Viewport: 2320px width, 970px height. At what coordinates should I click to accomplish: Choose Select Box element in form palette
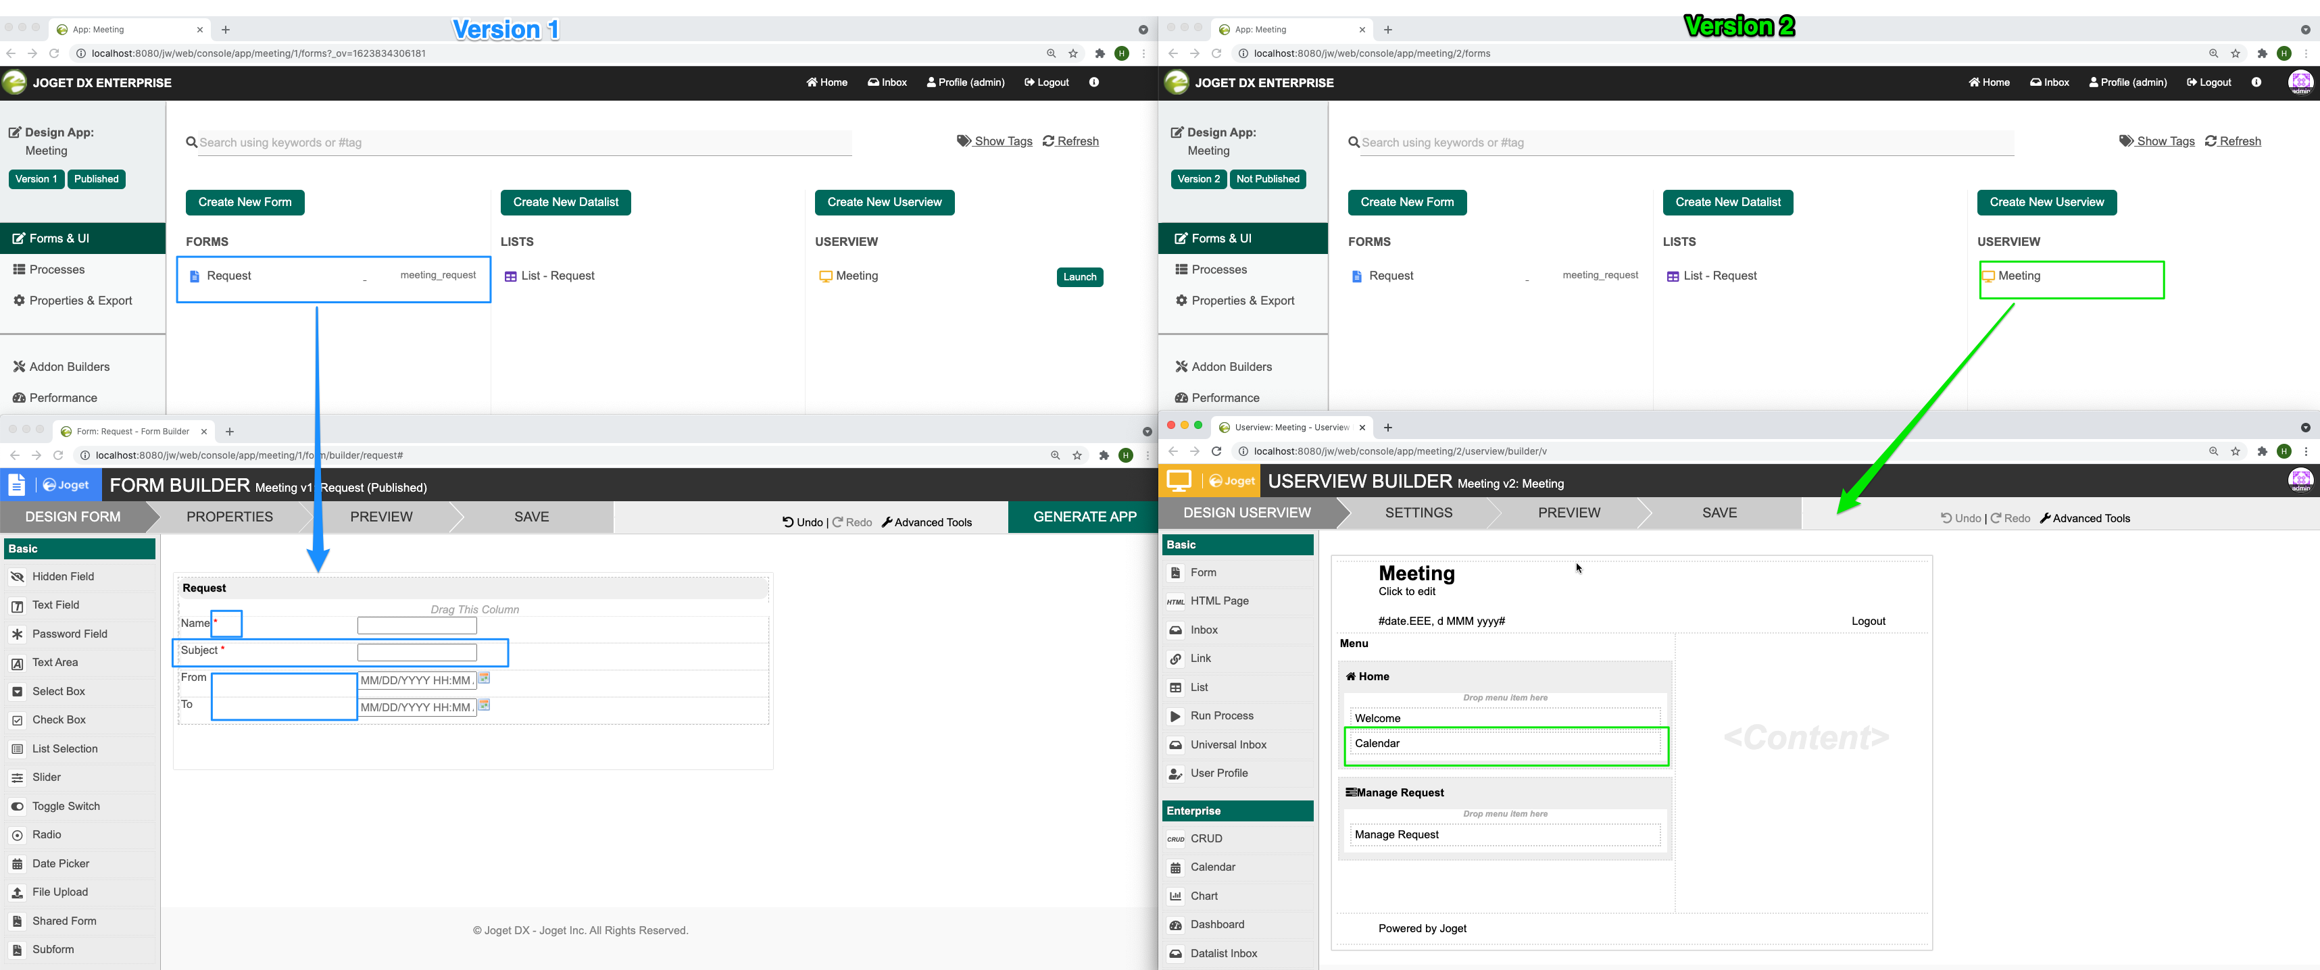(59, 691)
